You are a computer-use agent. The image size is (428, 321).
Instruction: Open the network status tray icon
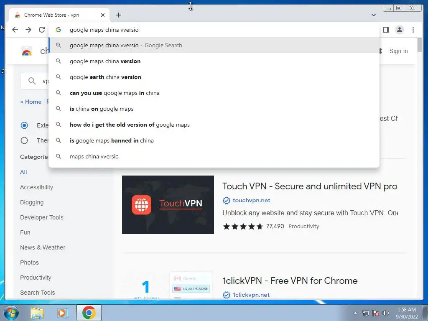365,313
